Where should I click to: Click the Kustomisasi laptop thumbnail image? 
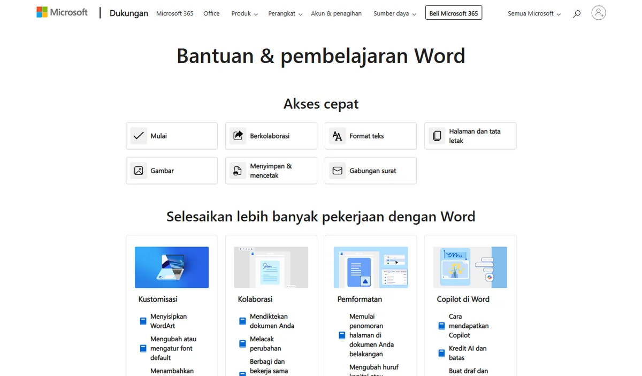[x=172, y=267]
